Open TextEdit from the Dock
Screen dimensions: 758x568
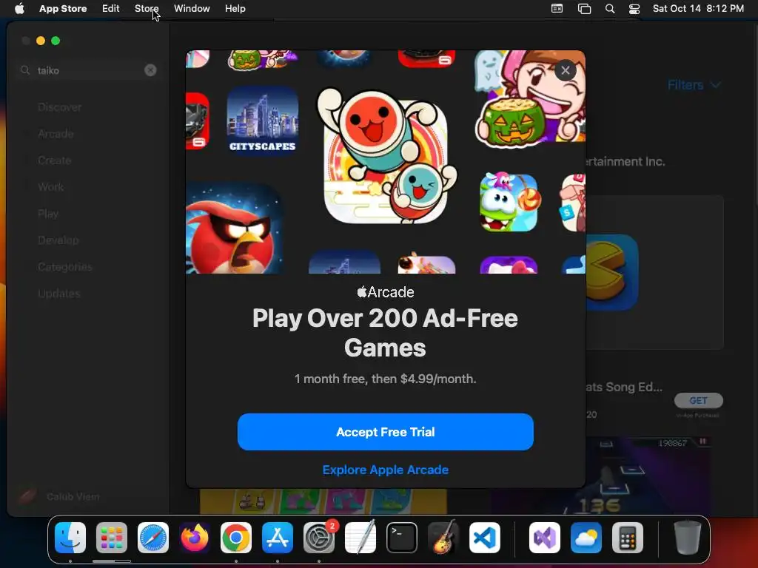coord(360,538)
